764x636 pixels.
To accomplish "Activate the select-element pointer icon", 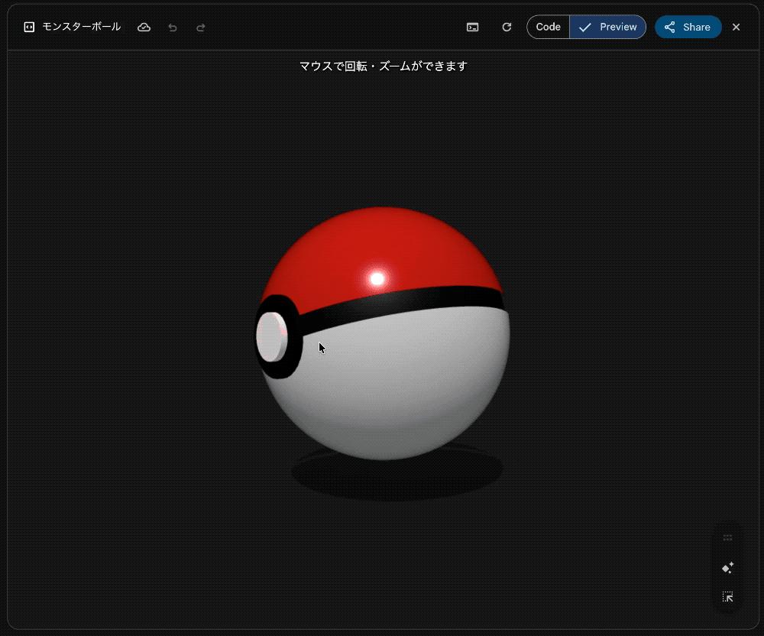I will (727, 597).
